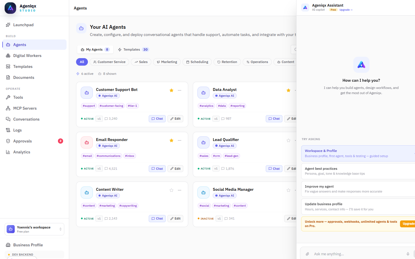Edit the Content Writer agent
This screenshot has width=415, height=259.
(x=175, y=218)
